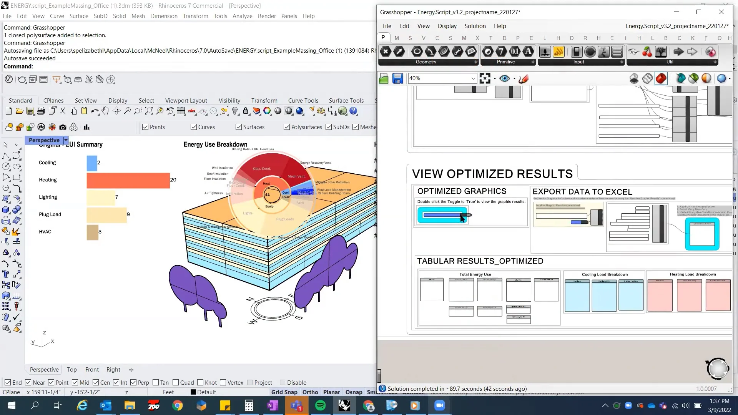
Task: Click the Grasshopper save file icon
Action: coord(397,78)
